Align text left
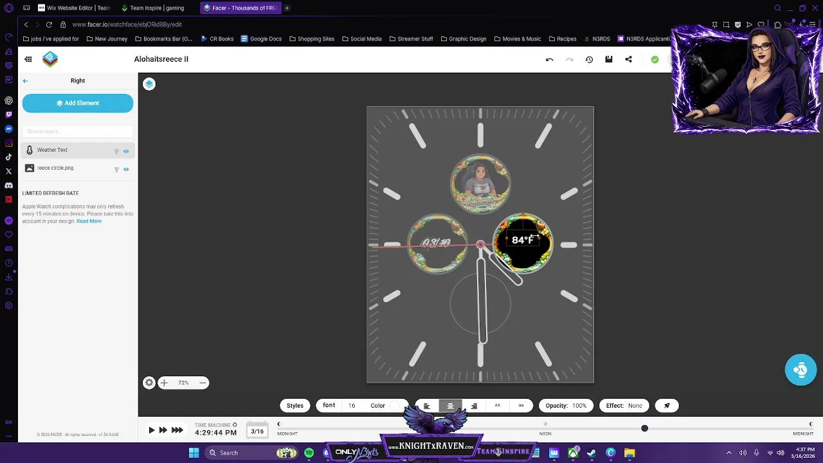The width and height of the screenshot is (823, 463). click(426, 406)
